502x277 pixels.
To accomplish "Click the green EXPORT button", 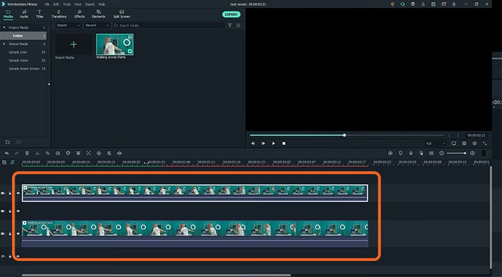I will point(231,15).
